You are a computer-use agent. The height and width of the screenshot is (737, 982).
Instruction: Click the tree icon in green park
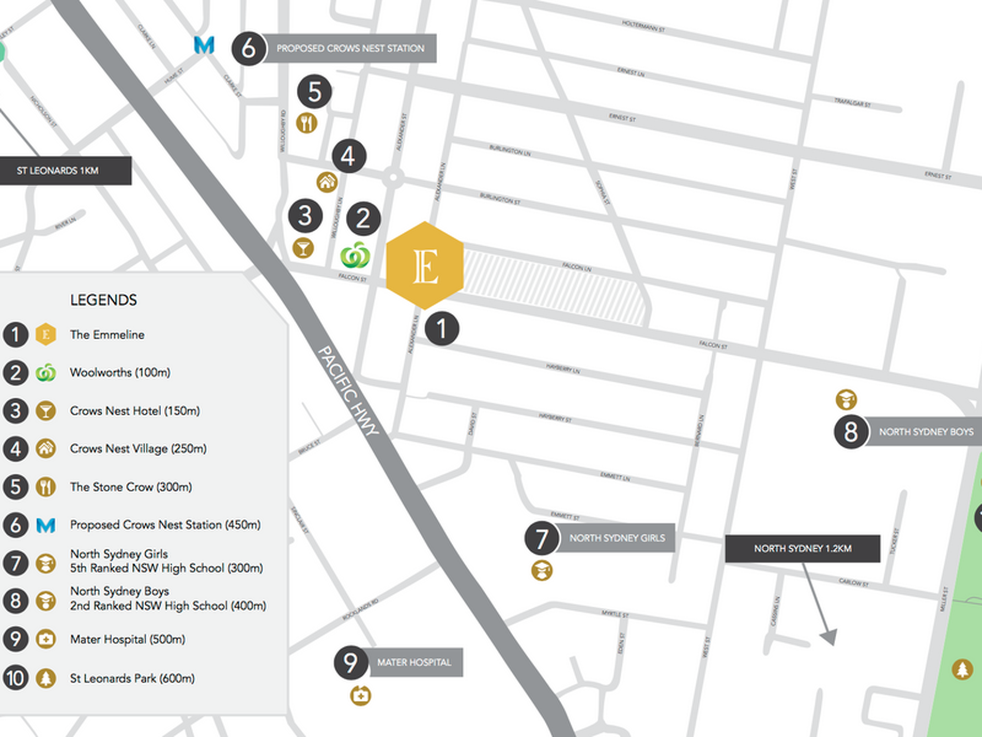coord(962,670)
